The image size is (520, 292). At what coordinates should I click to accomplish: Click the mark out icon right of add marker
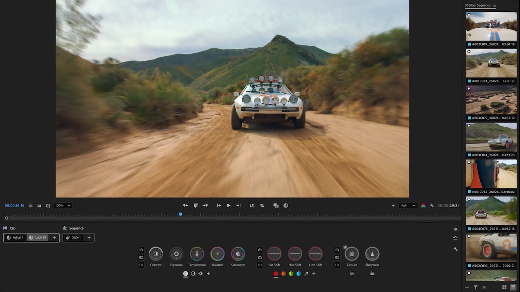205,205
